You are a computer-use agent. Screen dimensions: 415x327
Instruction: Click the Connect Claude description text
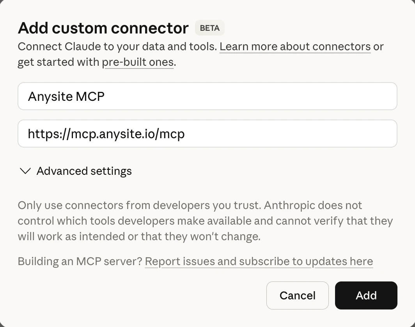click(x=117, y=46)
